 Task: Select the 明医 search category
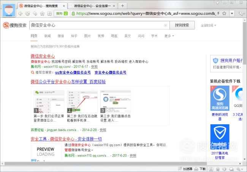pyautogui.click(x=114, y=36)
